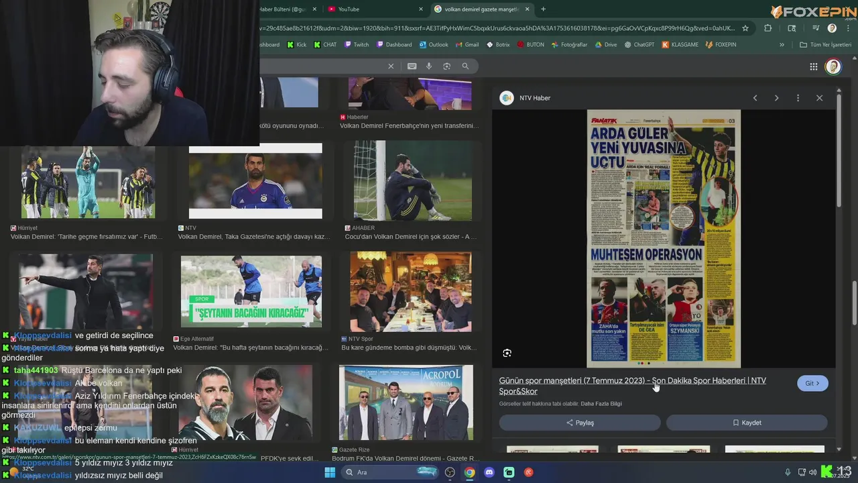Open the on-screen keyboard input tool

tap(412, 66)
